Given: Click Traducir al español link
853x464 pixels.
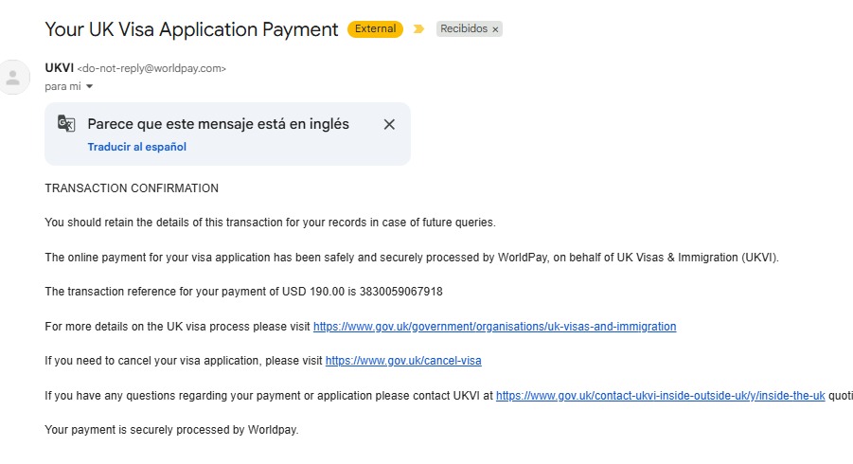Looking at the screenshot, I should [137, 147].
